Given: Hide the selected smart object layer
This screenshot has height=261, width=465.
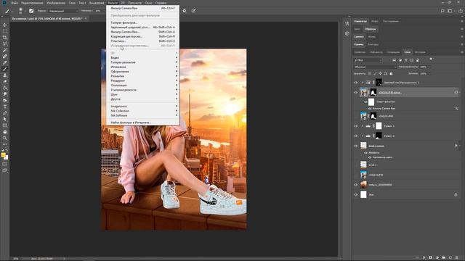Looking at the screenshot, I should click(356, 92).
